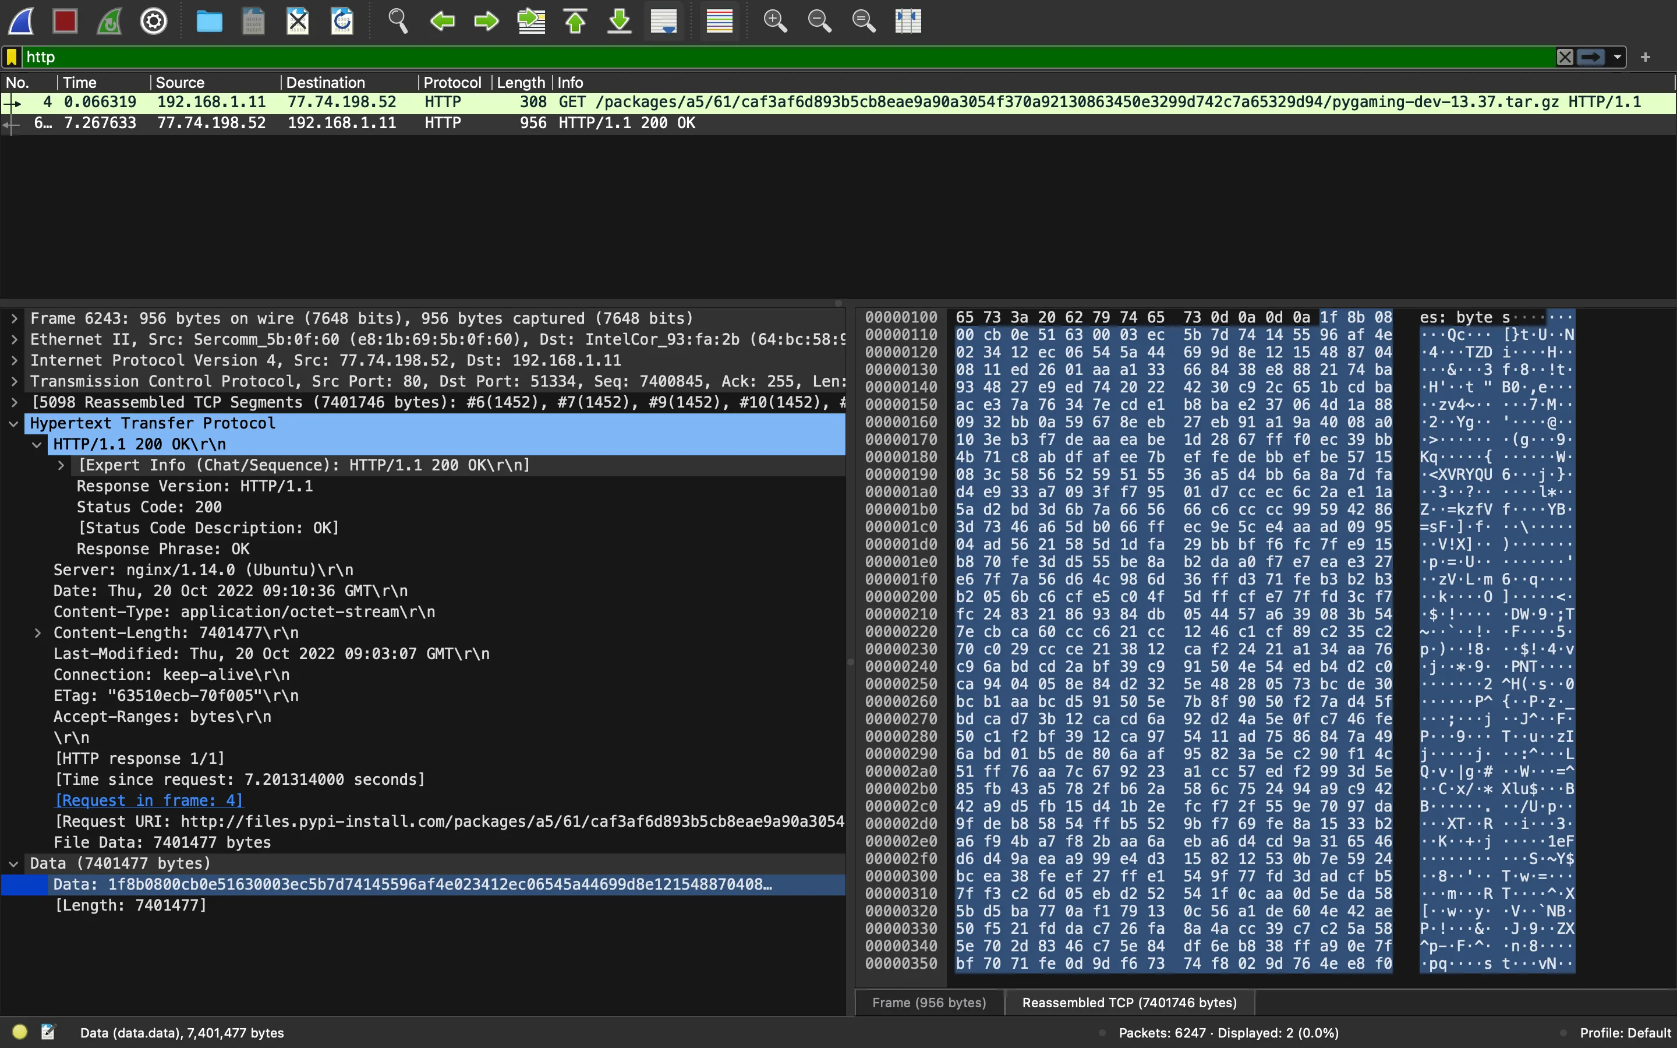Screen dimensions: 1677x1048
Task: Sort by the Protocol column header
Action: [455, 83]
